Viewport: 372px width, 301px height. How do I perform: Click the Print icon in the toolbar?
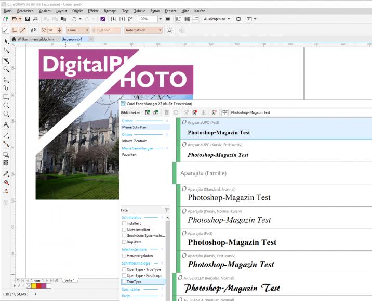(35, 19)
